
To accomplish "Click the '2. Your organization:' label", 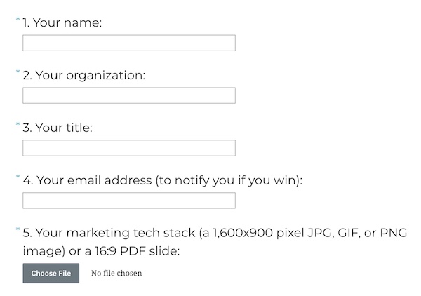I will click(84, 76).
